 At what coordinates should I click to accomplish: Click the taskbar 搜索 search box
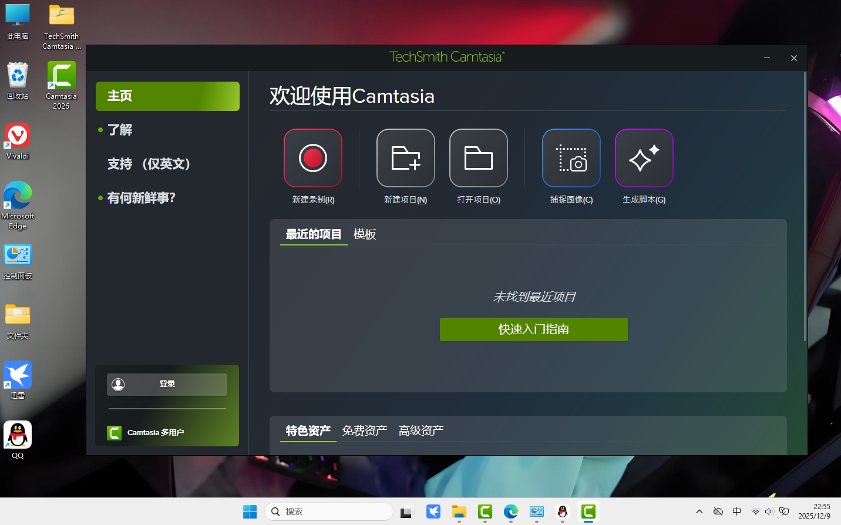(329, 512)
